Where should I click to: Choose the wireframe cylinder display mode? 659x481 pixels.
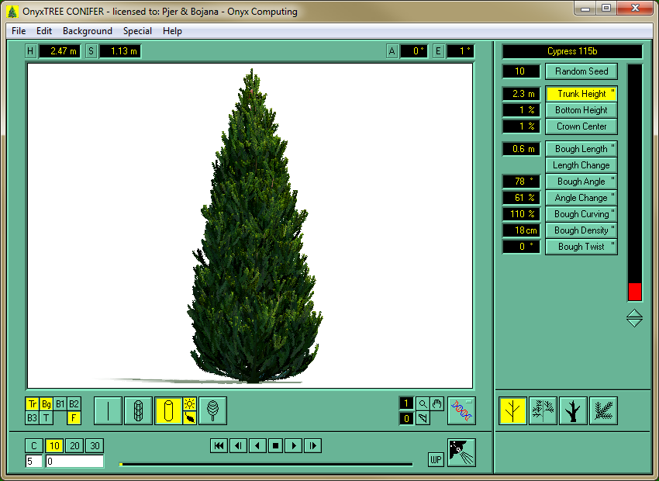coord(138,410)
